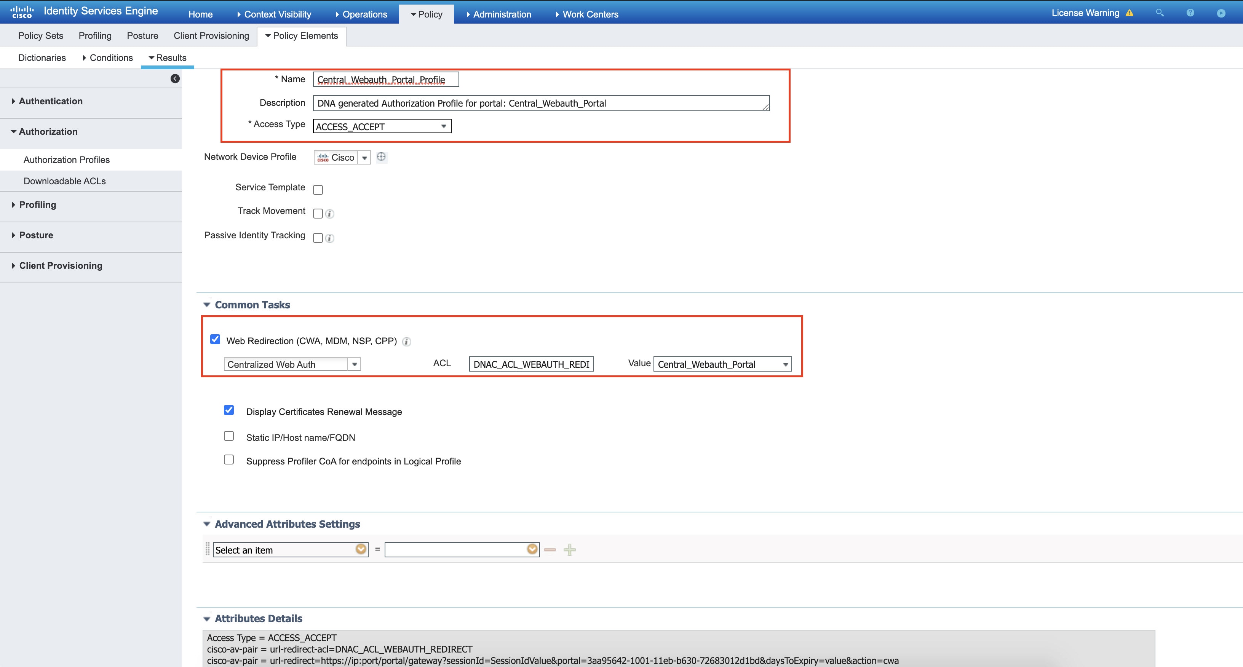Collapse the sidebar with the arrow icon

click(175, 78)
